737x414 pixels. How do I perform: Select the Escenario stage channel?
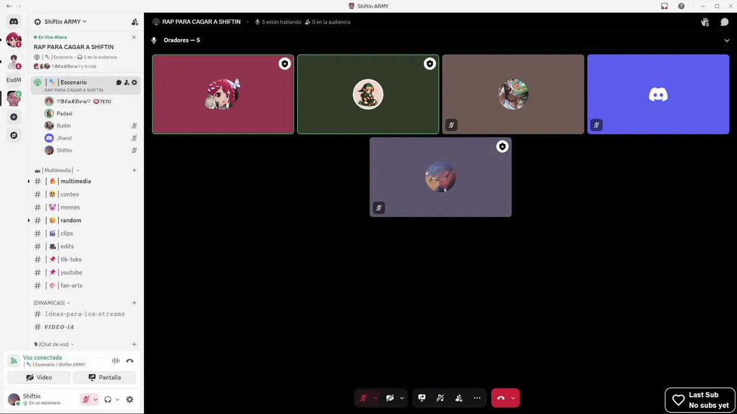(x=85, y=85)
